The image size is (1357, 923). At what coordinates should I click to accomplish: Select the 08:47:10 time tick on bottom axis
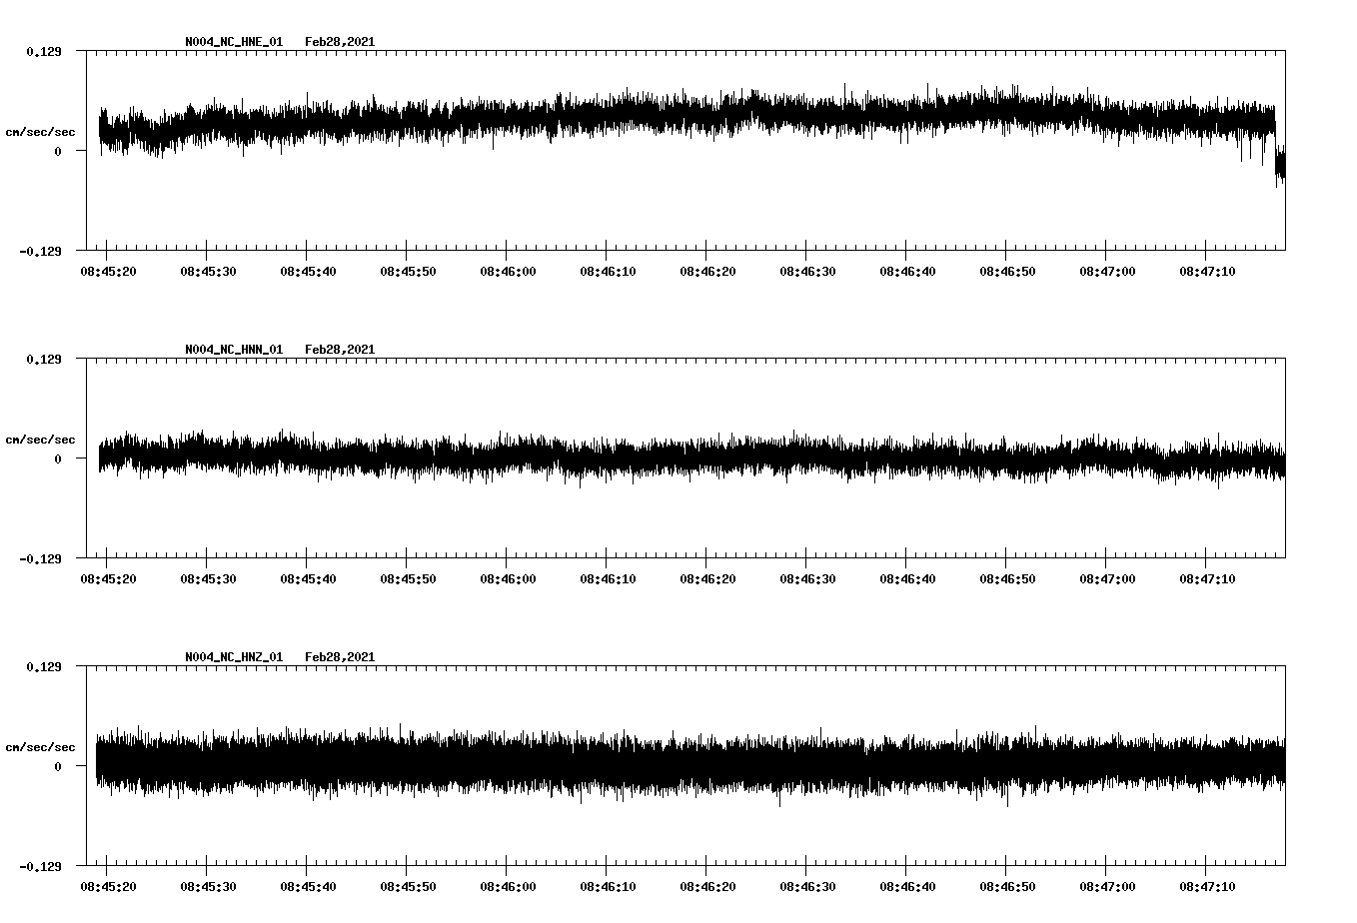click(x=1208, y=884)
